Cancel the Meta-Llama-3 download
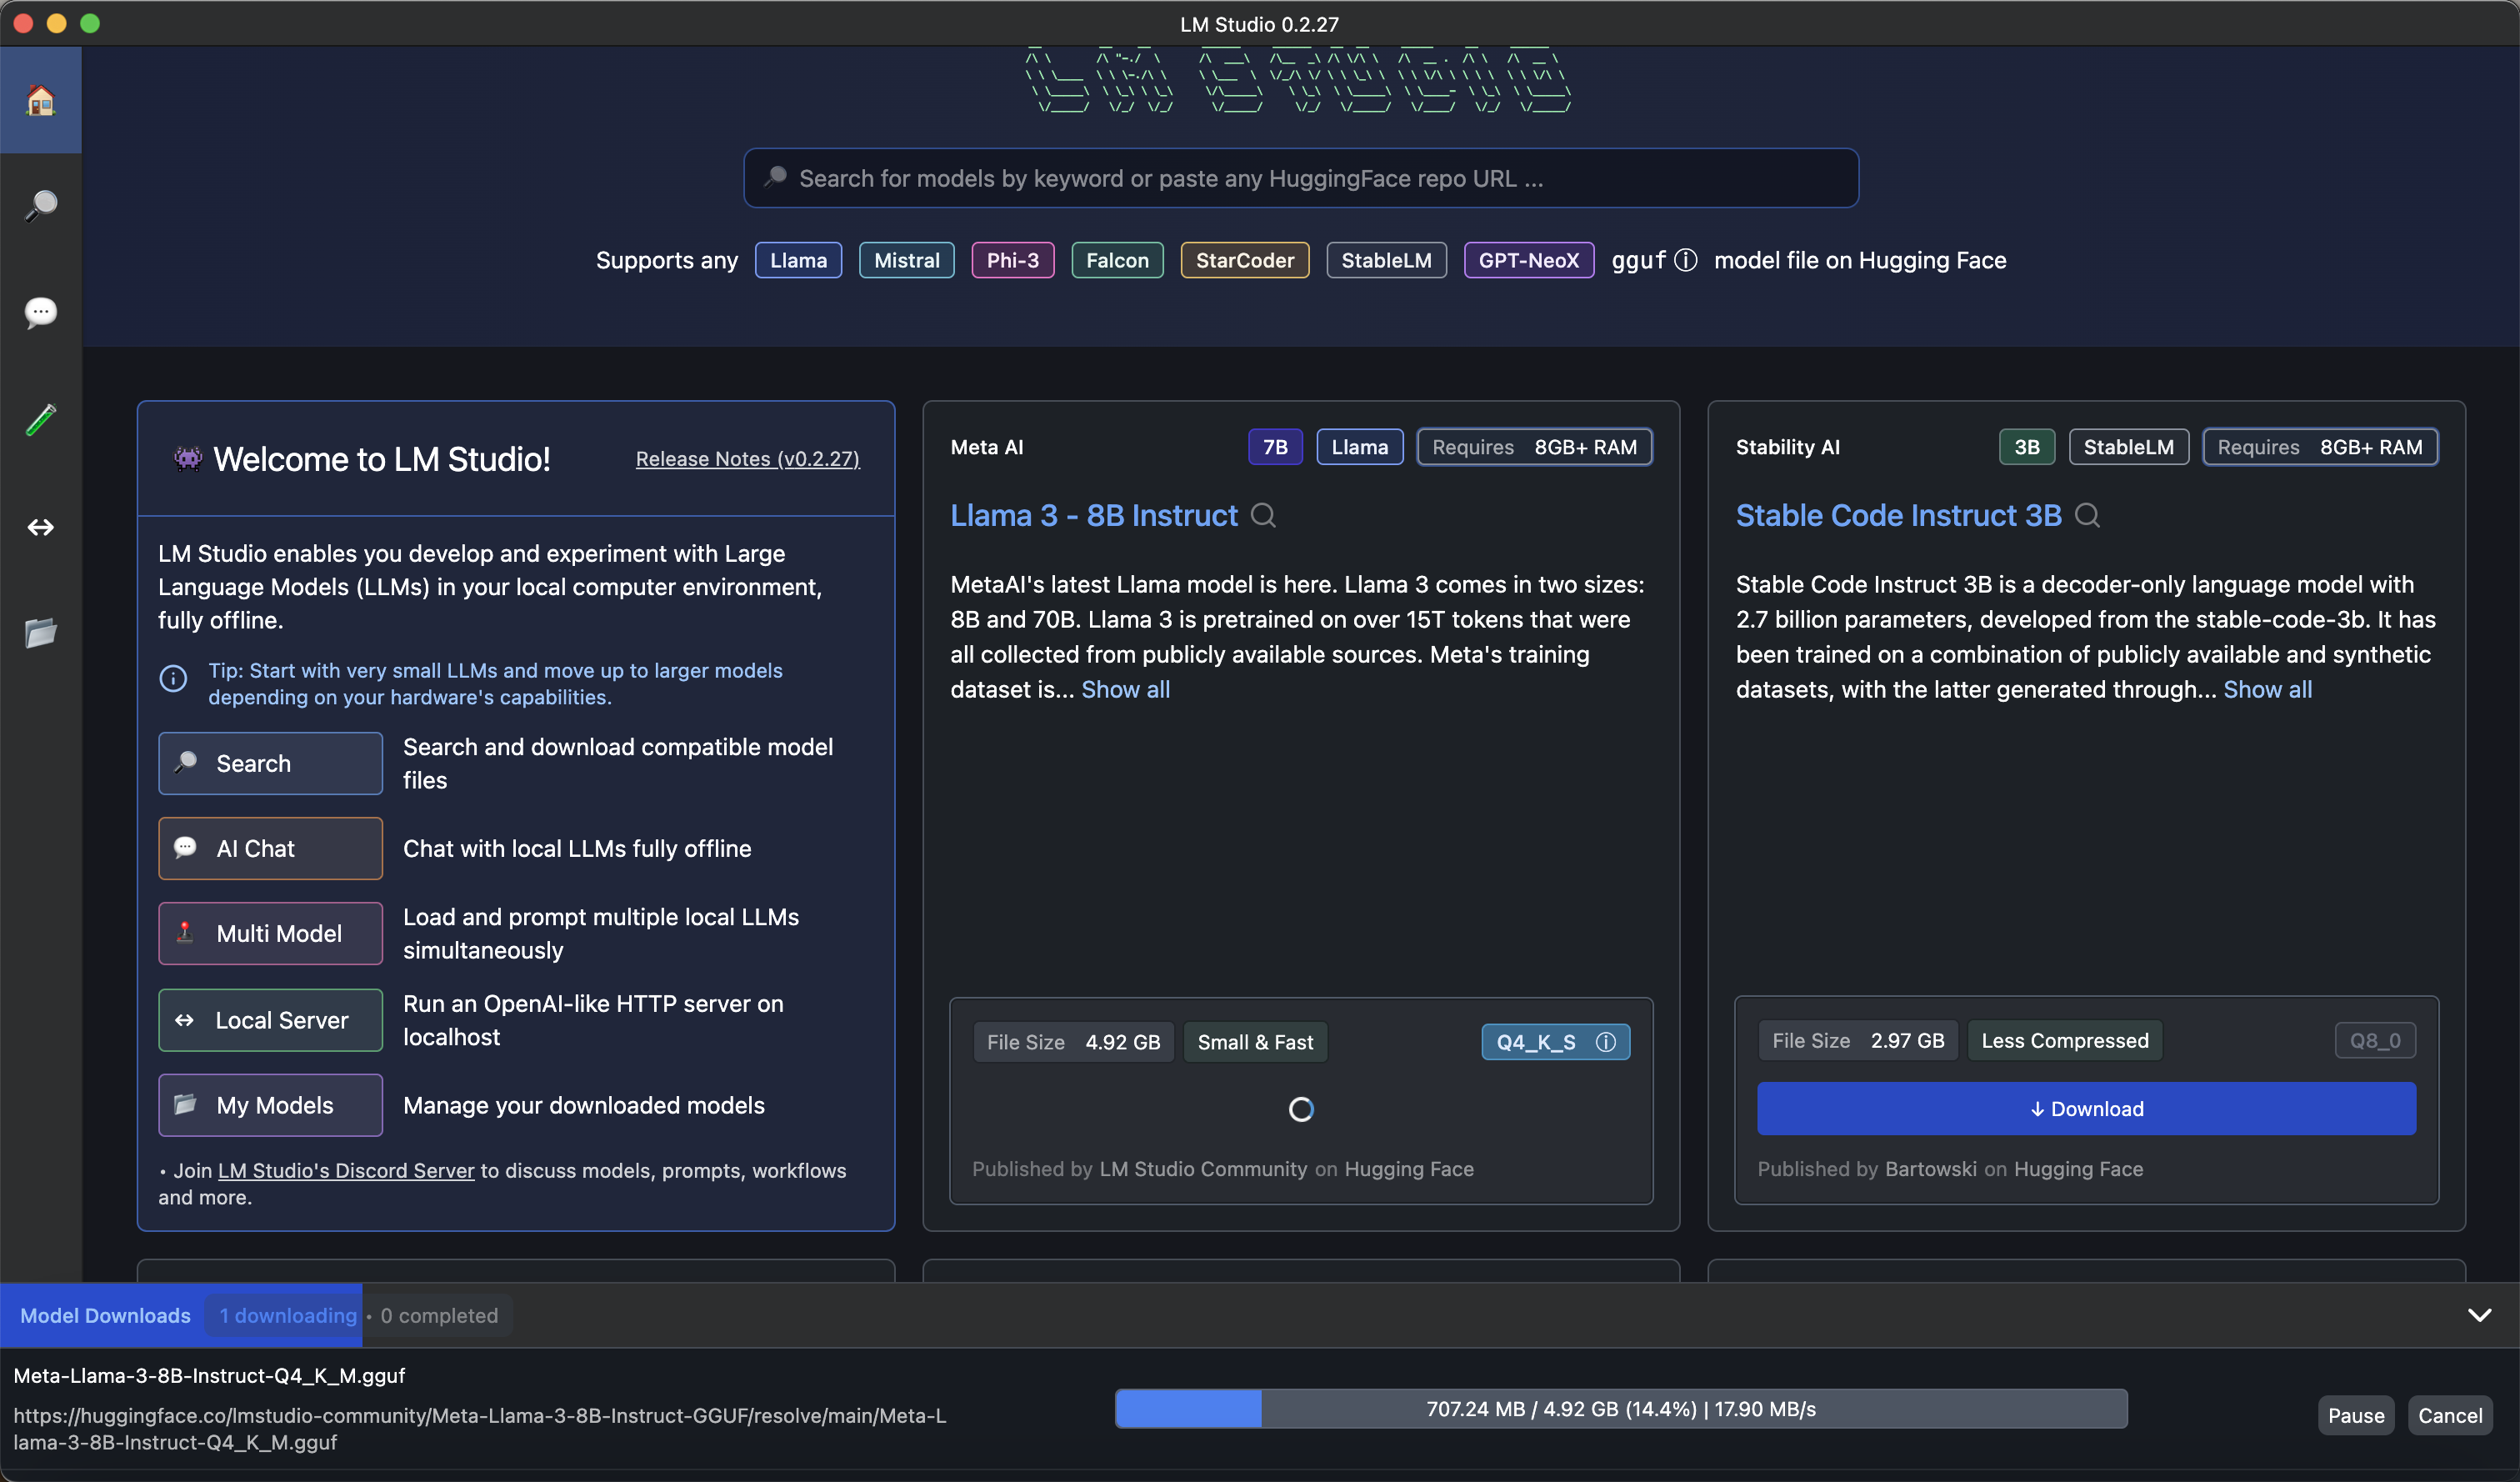Viewport: 2520px width, 1482px height. (x=2449, y=1415)
